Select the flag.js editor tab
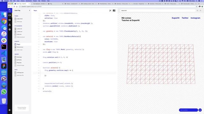 [x=35, y=10]
